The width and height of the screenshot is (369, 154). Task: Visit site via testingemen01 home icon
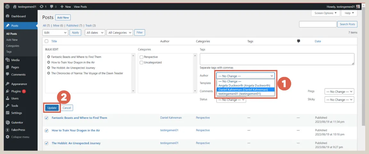[15, 7]
